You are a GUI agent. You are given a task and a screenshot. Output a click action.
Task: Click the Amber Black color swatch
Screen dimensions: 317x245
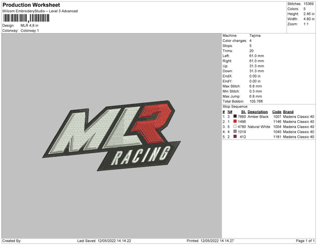click(235, 117)
